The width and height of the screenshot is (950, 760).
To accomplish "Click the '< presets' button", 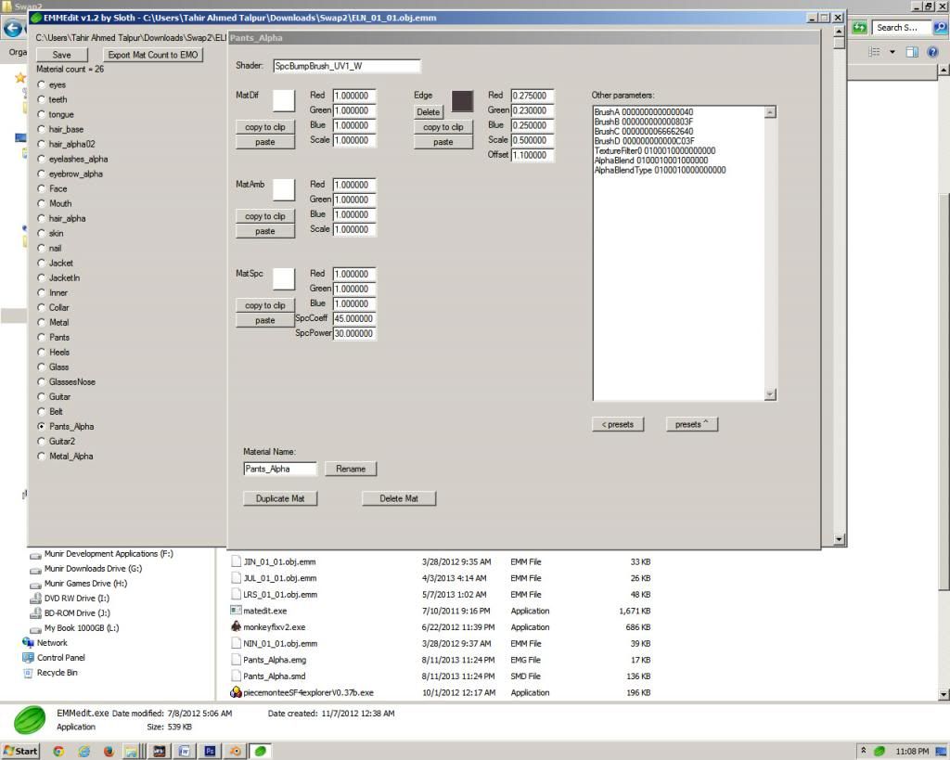I will click(x=617, y=424).
